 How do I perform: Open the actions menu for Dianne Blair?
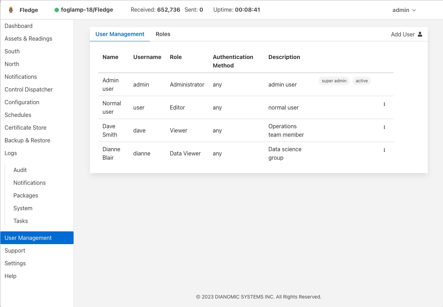[x=384, y=150]
